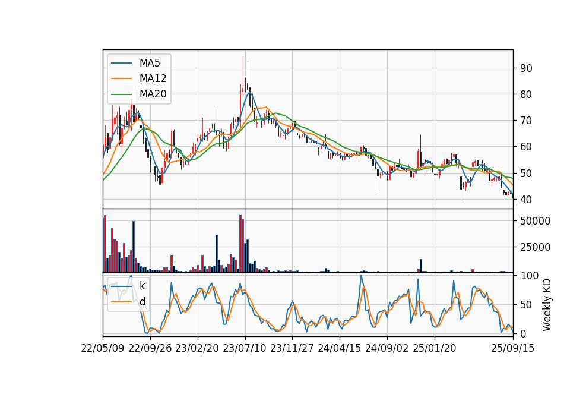Click the Weekly KD axis title

[546, 305]
